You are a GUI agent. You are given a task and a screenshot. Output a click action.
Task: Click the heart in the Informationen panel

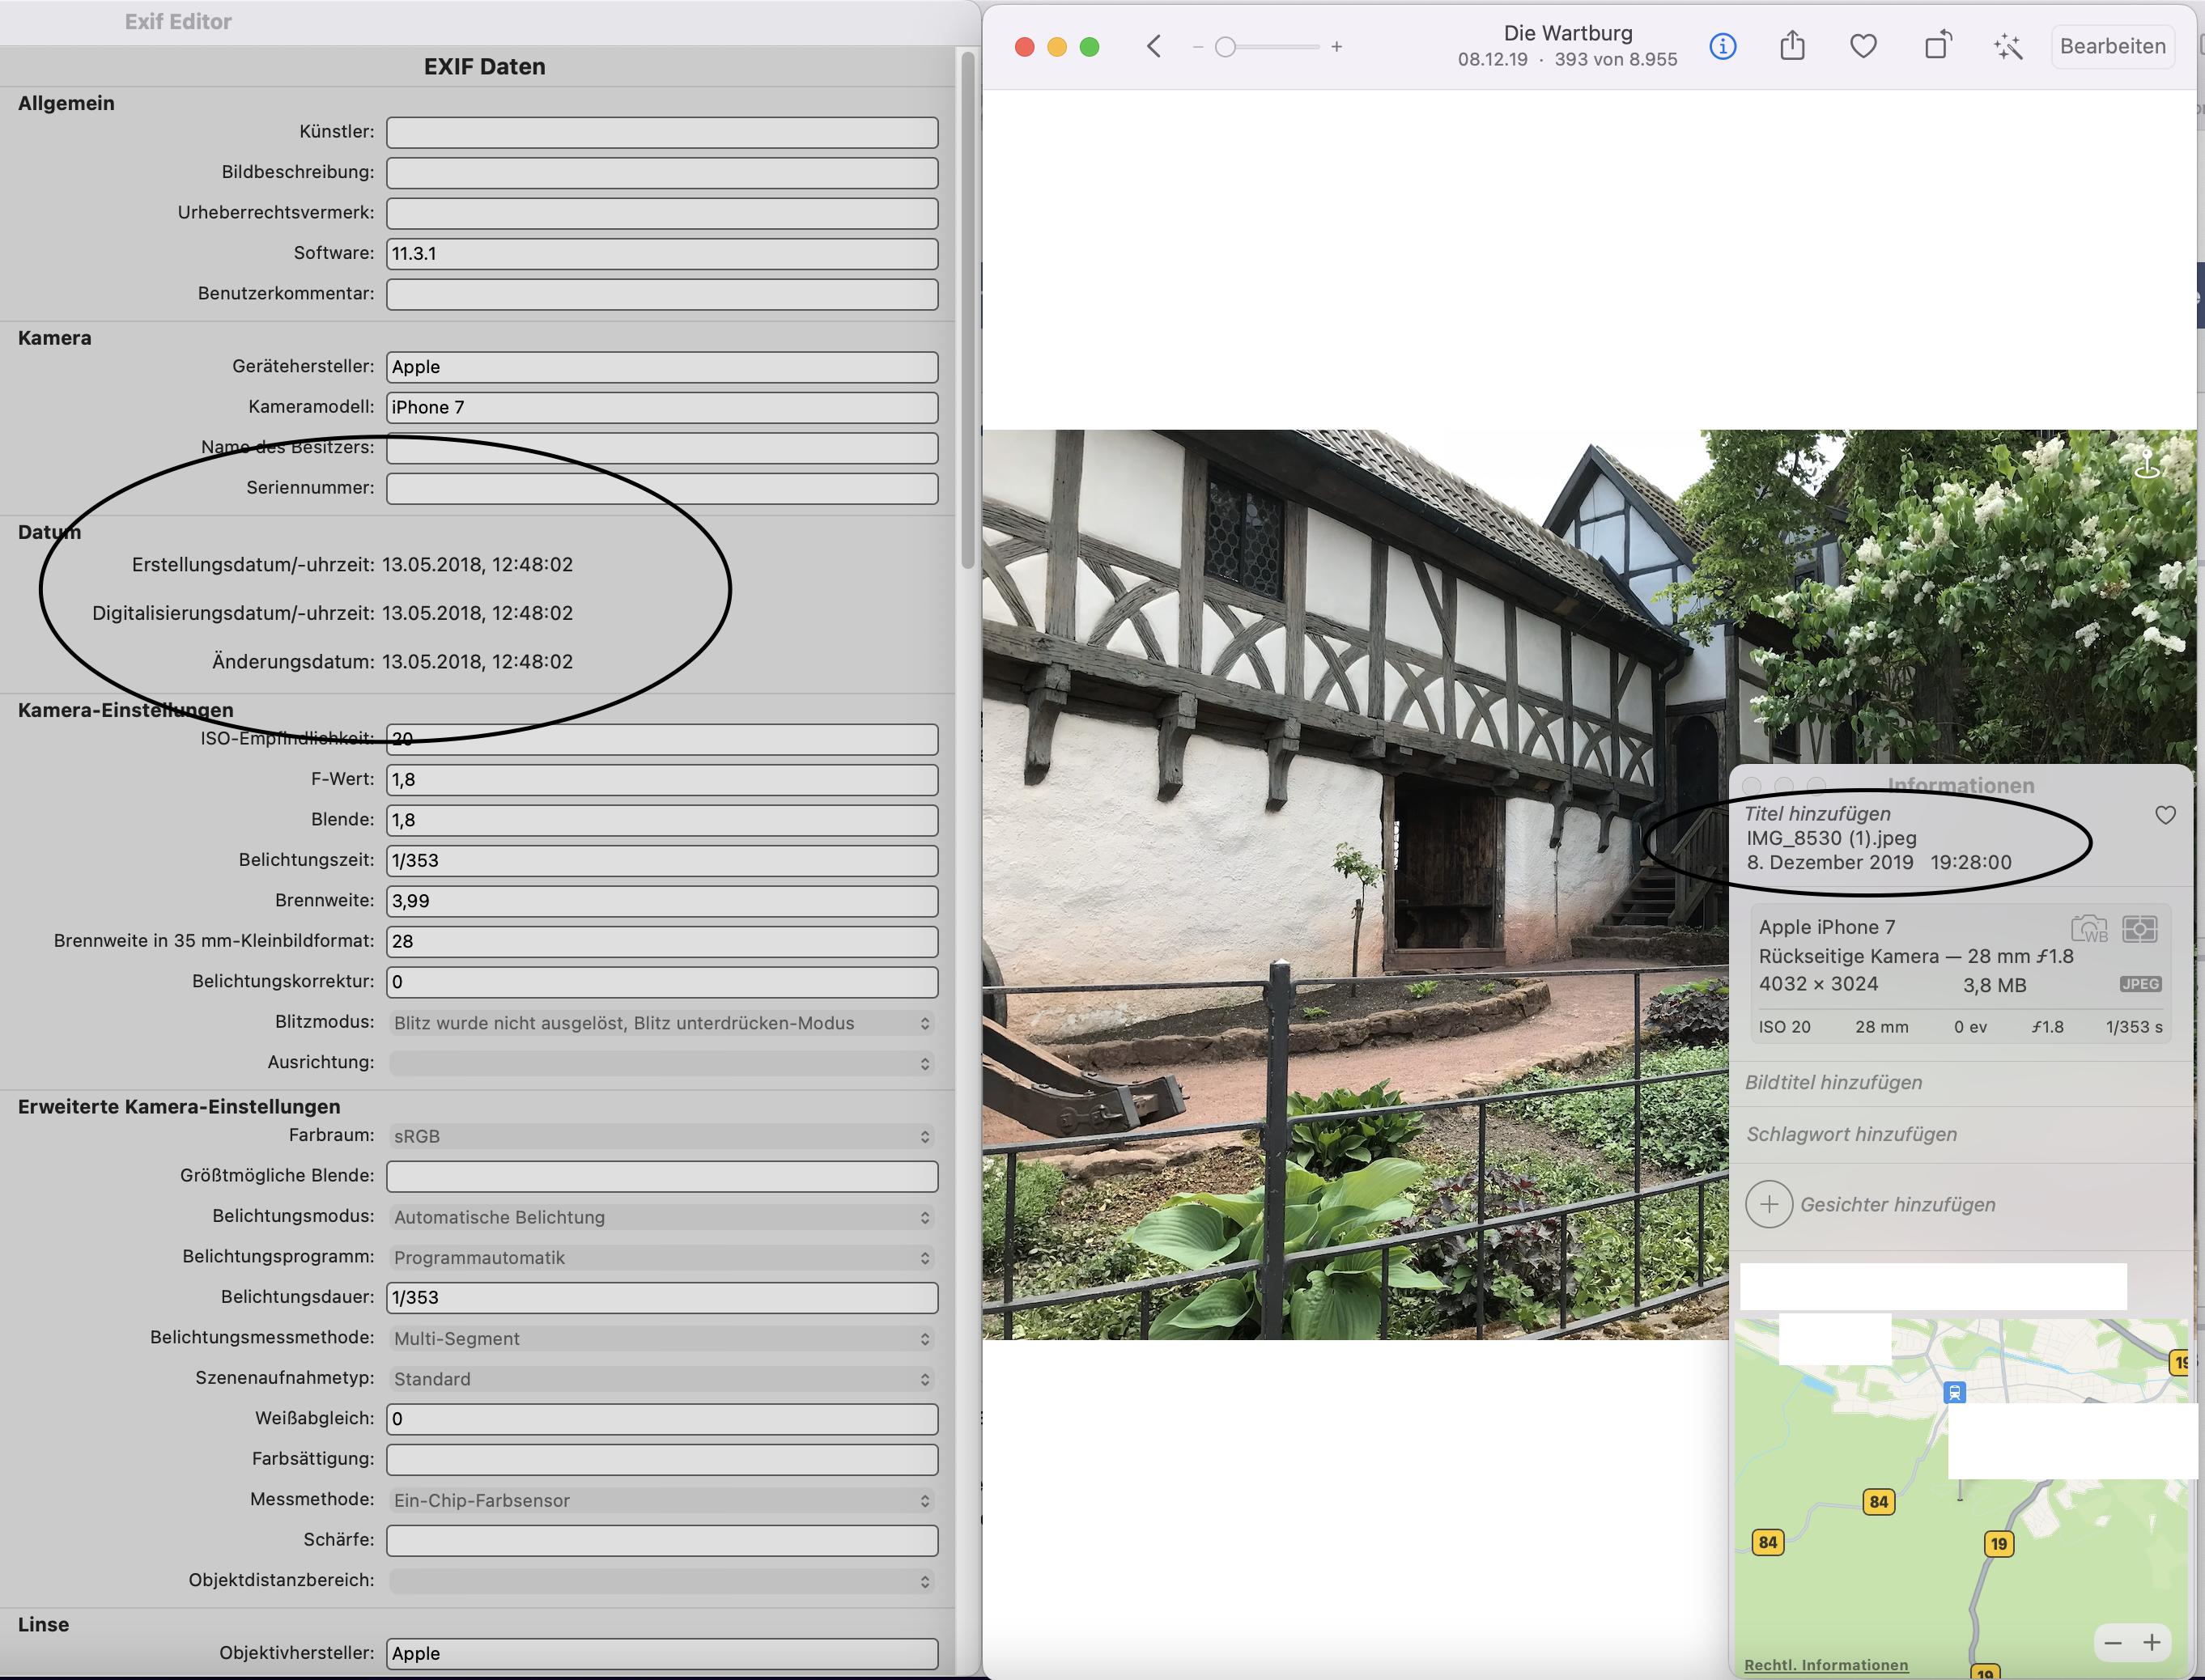[x=2165, y=815]
